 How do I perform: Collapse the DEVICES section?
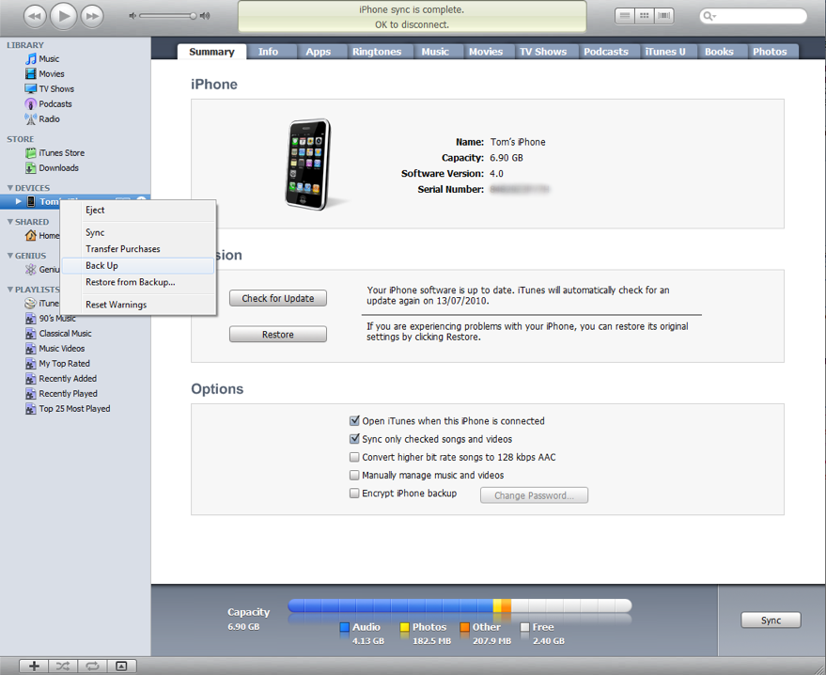pos(9,187)
